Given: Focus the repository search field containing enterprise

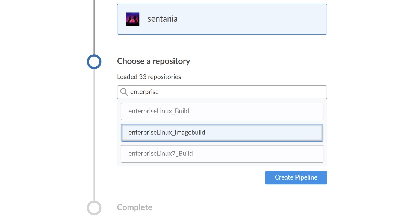Looking at the screenshot, I should 222,92.
